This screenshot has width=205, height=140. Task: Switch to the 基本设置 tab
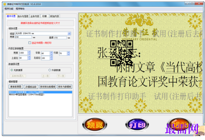11,16
